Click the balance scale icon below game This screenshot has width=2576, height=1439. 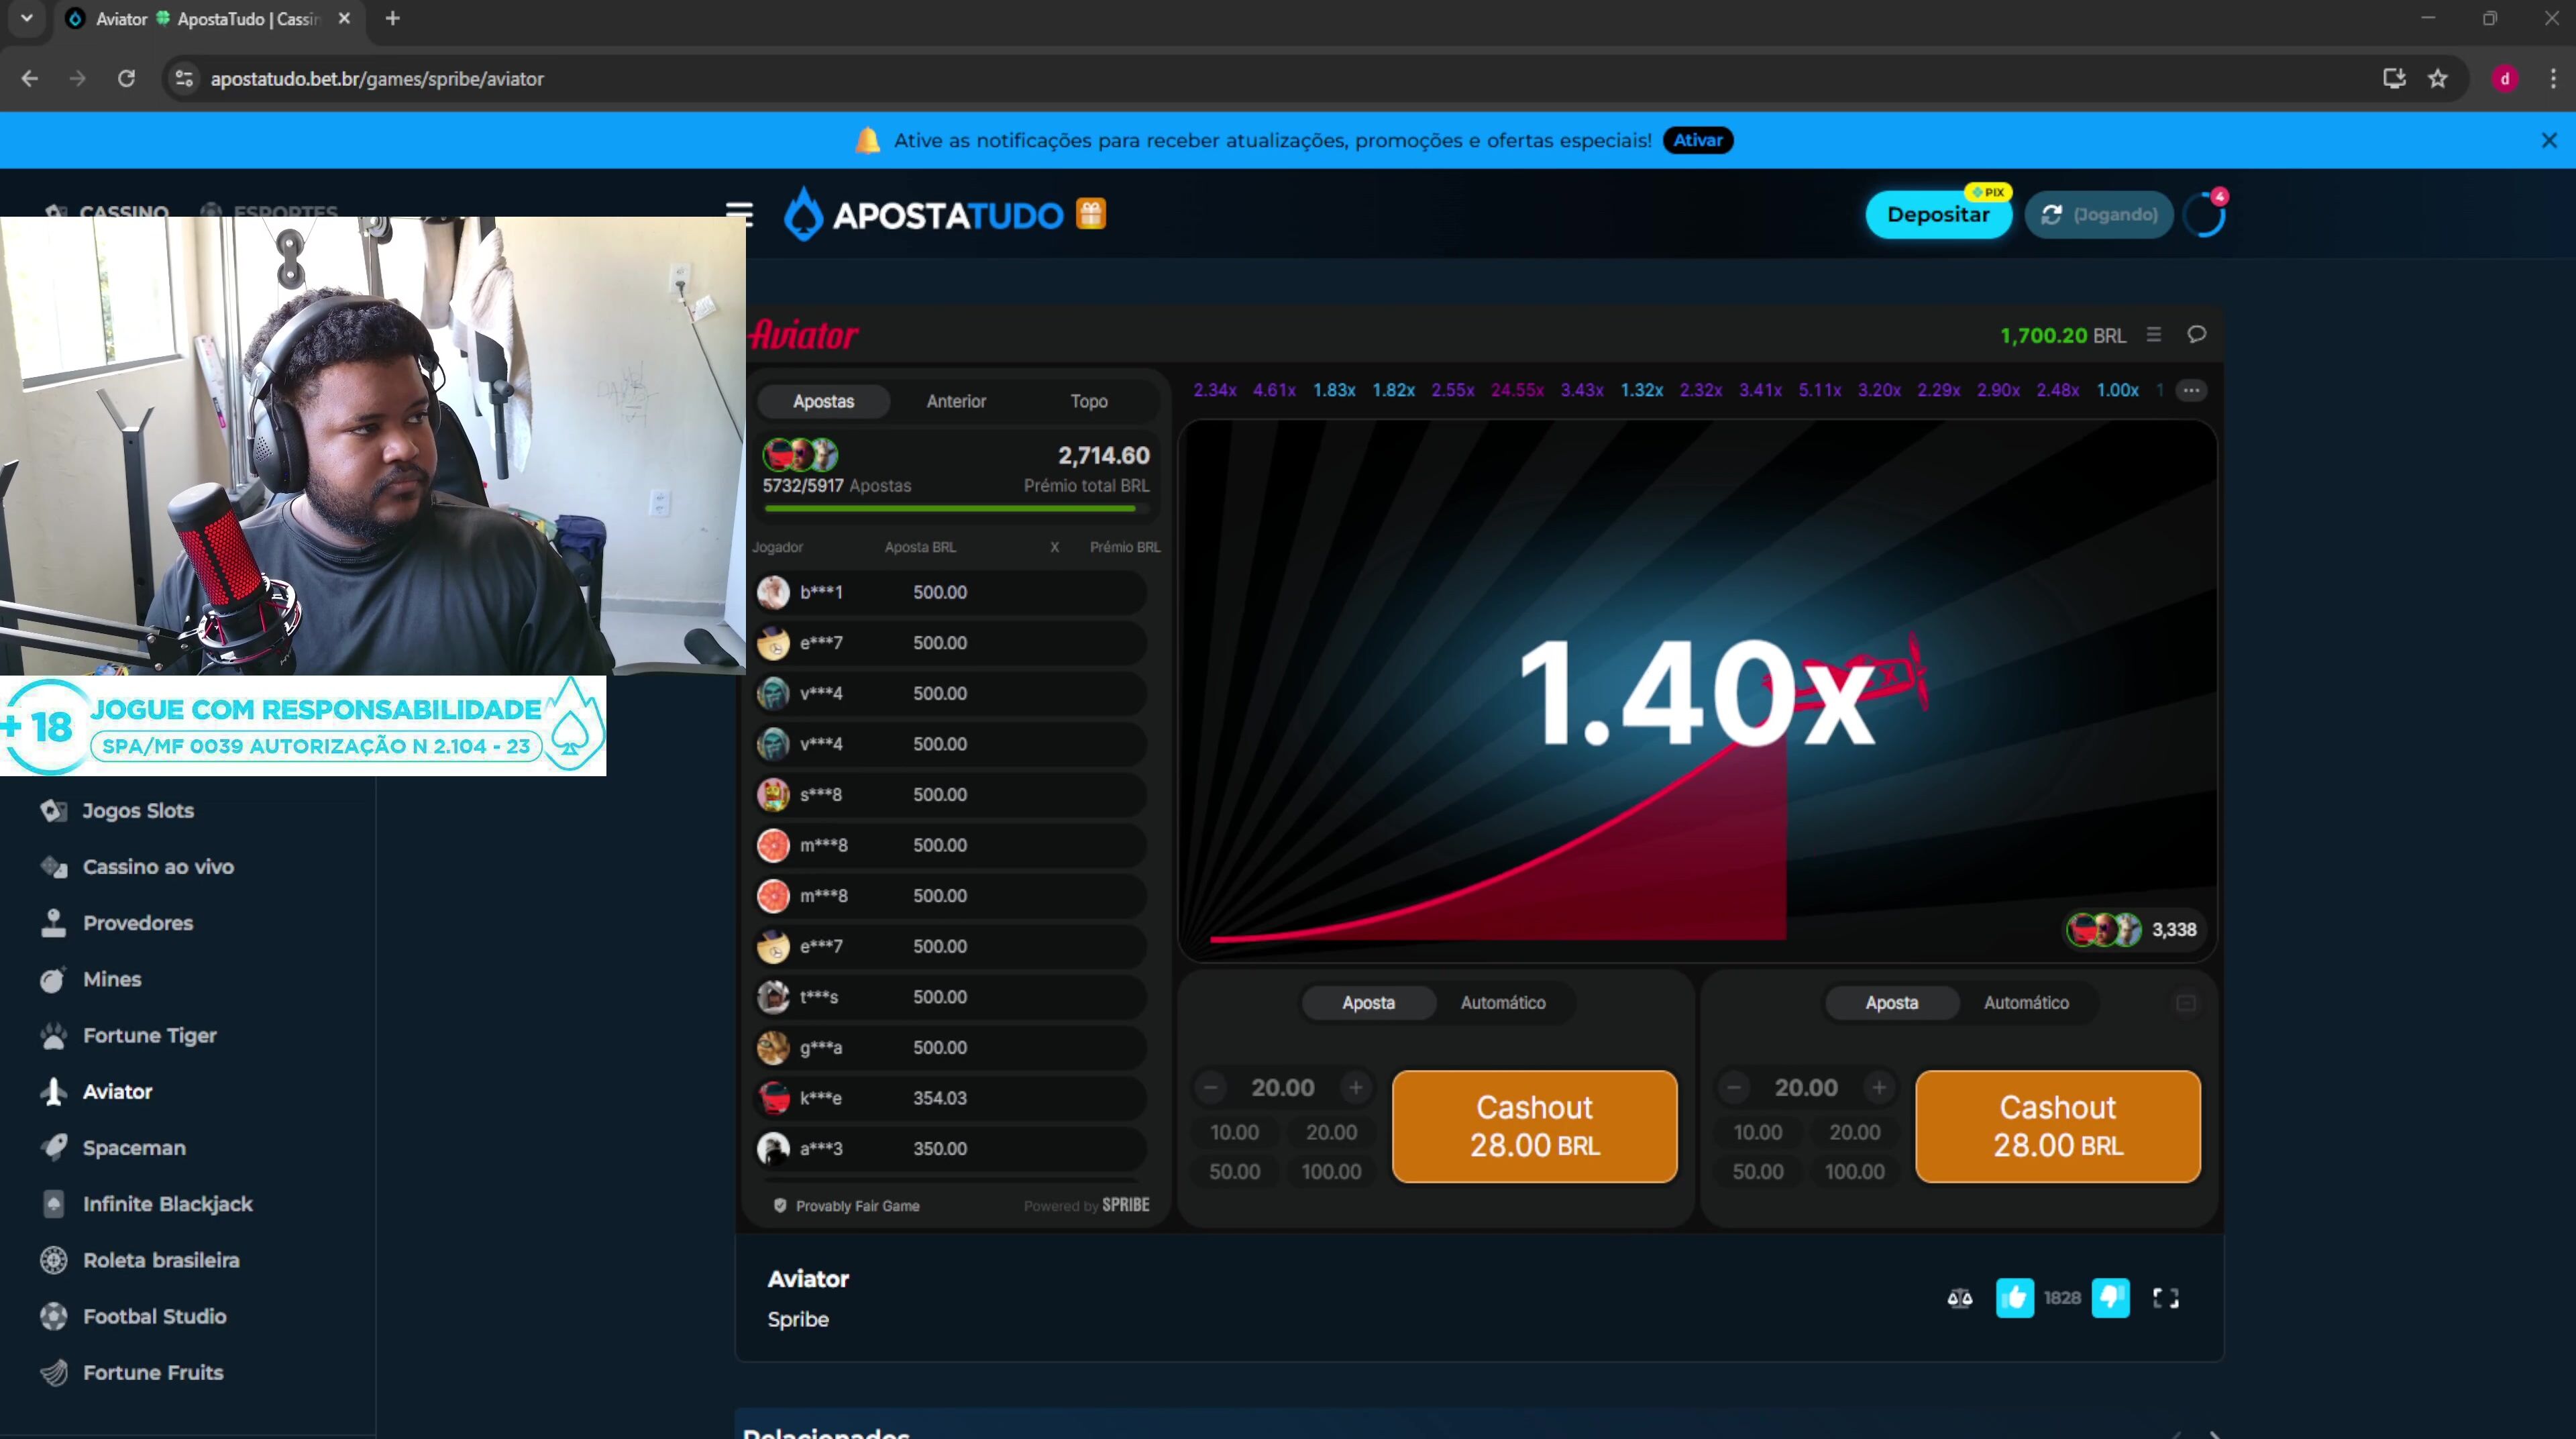click(1960, 1298)
